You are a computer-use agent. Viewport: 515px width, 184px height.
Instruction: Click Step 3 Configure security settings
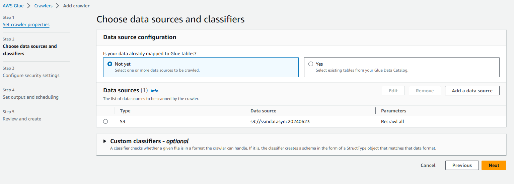31,75
